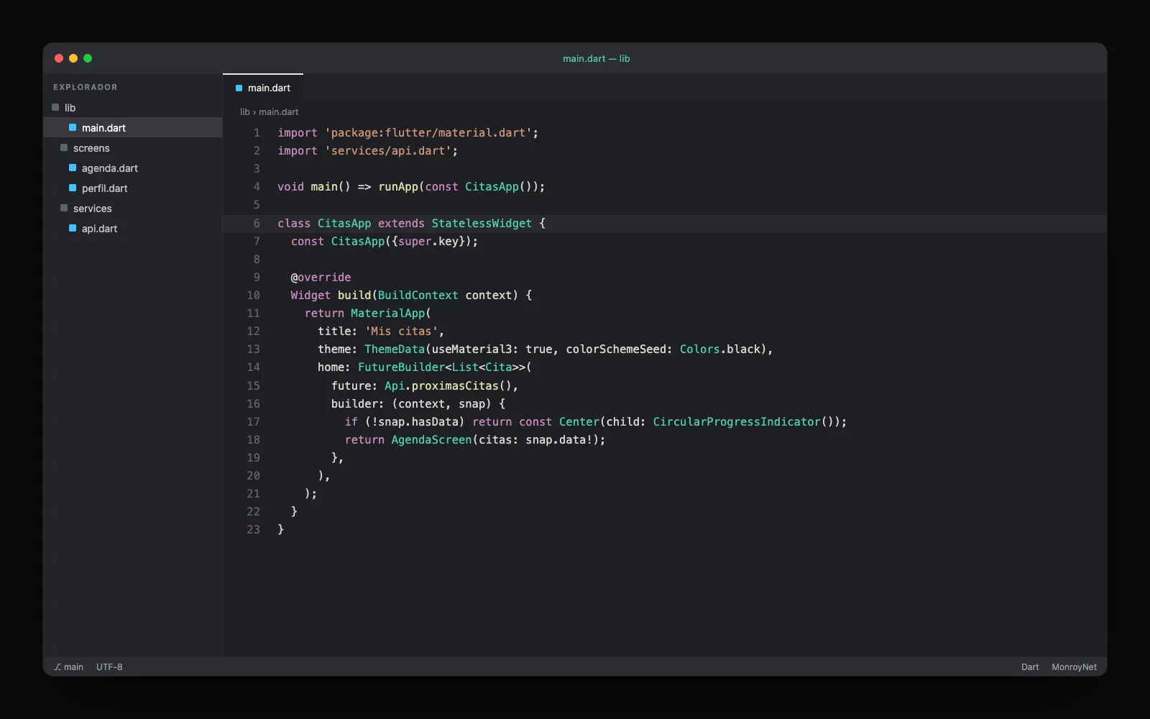1150x719 pixels.
Task: Click Colors.black in the theme line
Action: tap(720, 349)
